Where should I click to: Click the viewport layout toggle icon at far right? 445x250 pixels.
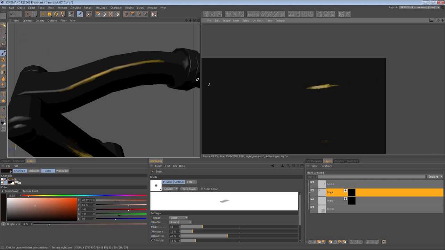pos(198,20)
